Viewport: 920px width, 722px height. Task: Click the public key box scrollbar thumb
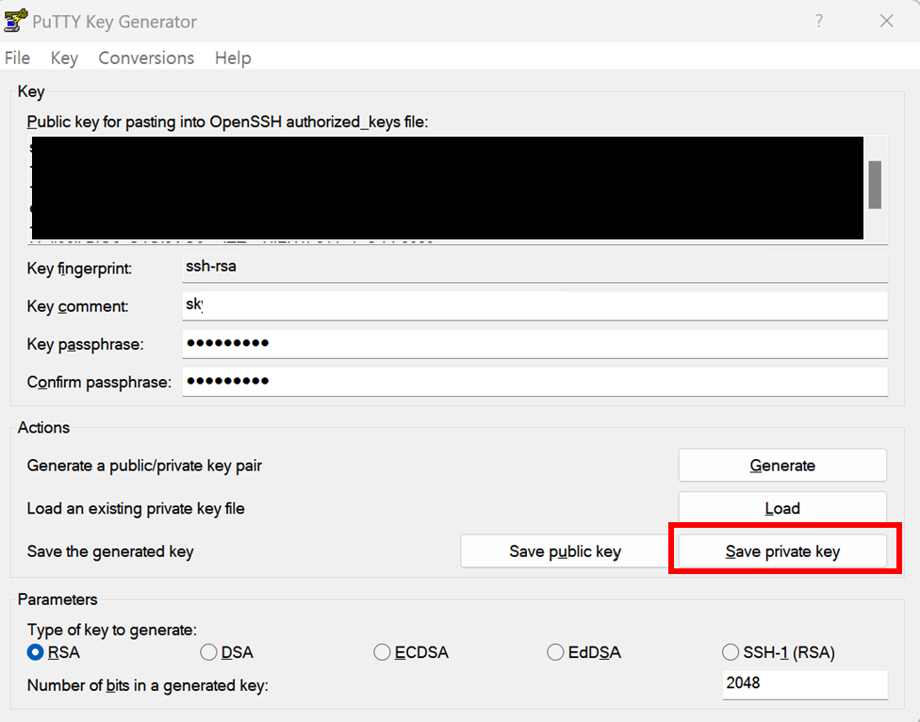coord(875,185)
